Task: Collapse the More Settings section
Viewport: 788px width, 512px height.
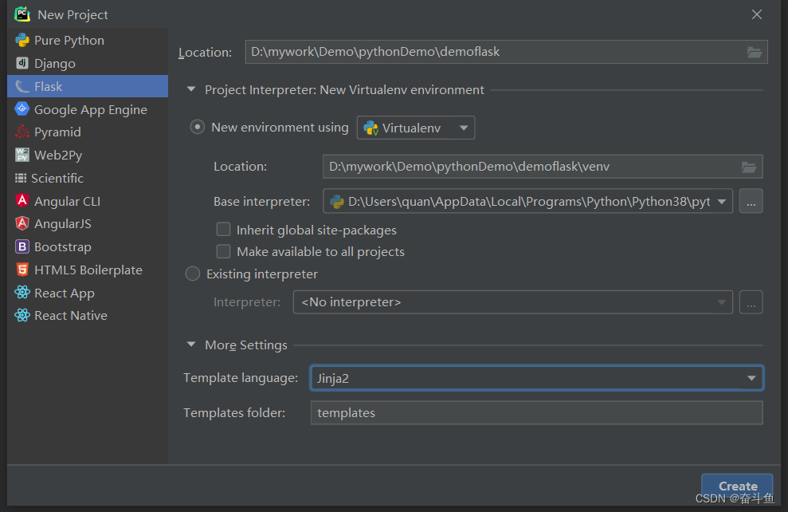Action: click(191, 345)
